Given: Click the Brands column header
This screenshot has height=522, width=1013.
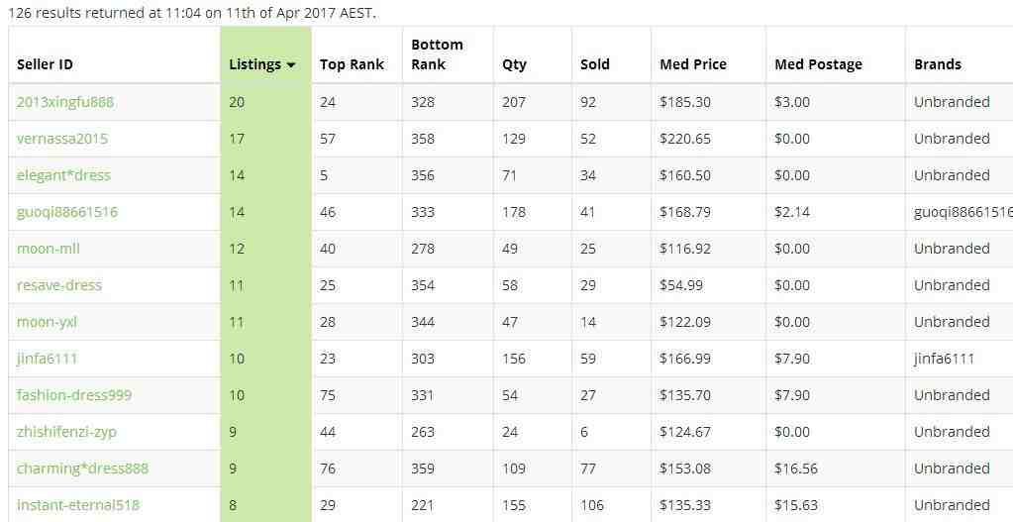Looking at the screenshot, I should pyautogui.click(x=938, y=64).
